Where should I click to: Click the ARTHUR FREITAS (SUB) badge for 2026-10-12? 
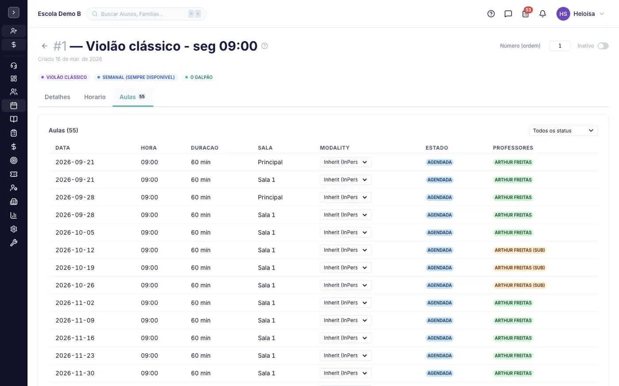point(520,250)
